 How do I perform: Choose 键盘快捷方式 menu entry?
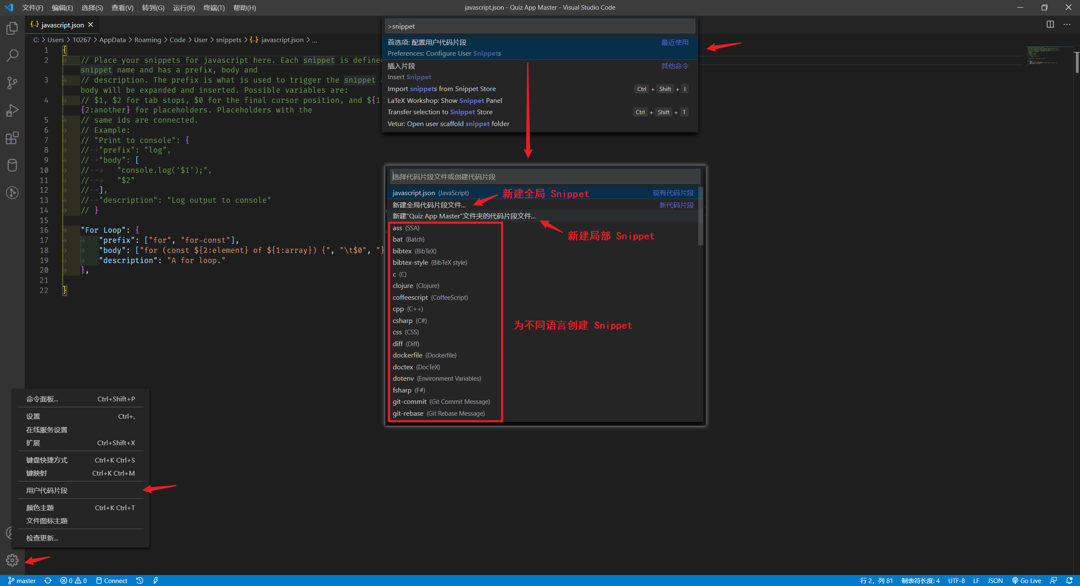pos(81,460)
